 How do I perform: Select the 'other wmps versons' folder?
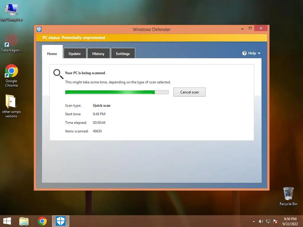tap(11, 106)
